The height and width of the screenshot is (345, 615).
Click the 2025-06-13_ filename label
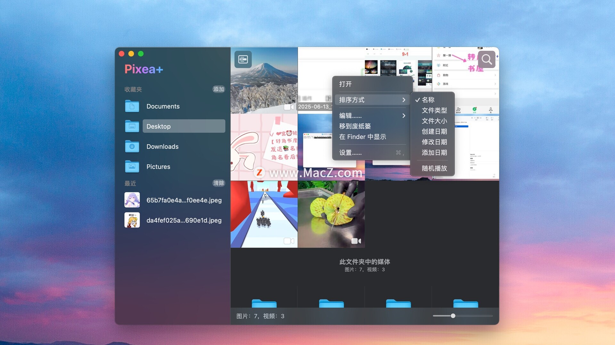coord(315,107)
